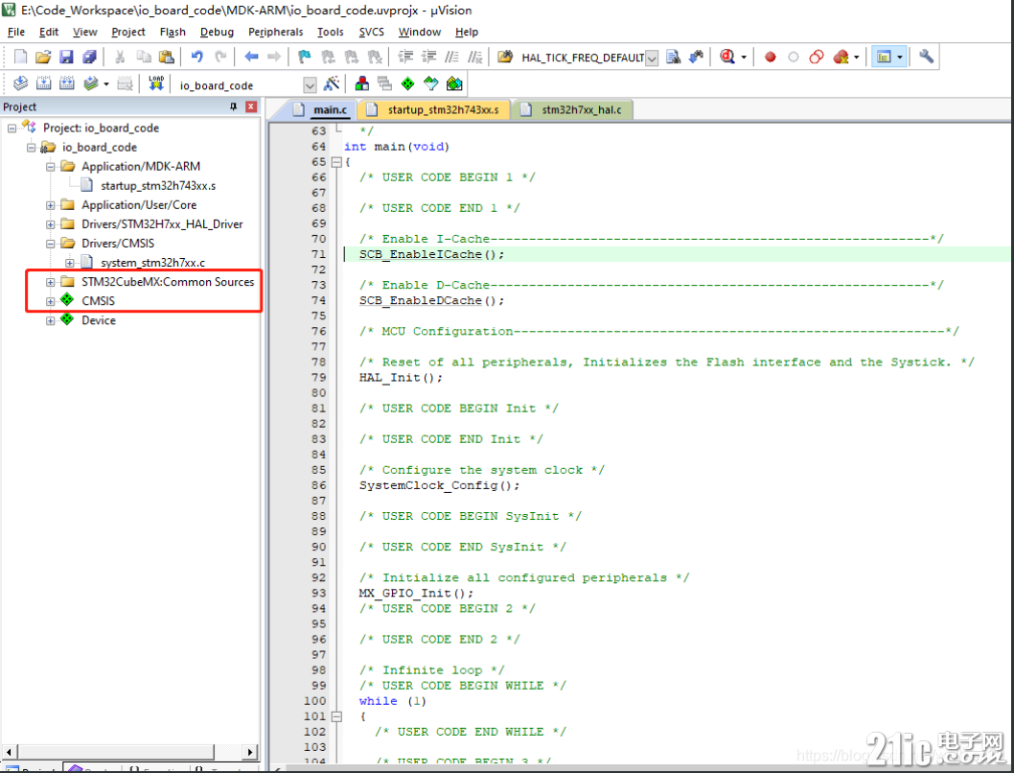1014x773 pixels.
Task: Disable all breakpoints with the two red circles icon
Action: point(817,57)
